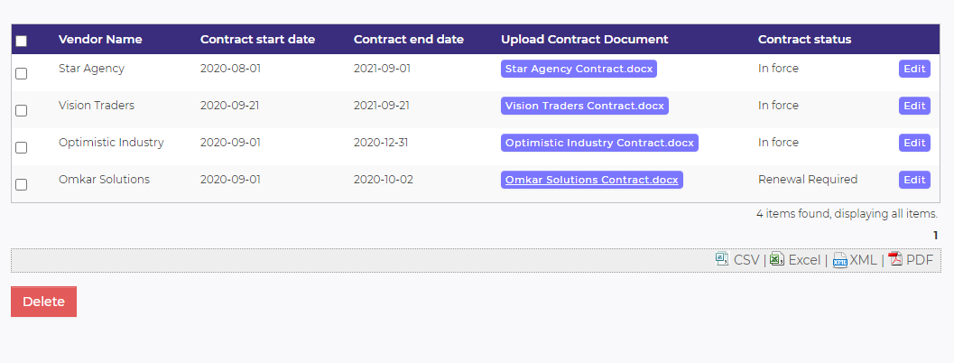Screen dimensions: 954x363
Task: Sort by Vendor Name column header
Action: (x=100, y=40)
